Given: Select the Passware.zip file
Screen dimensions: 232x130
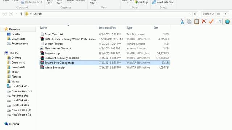Looking at the screenshot, I should click(x=104, y=53).
